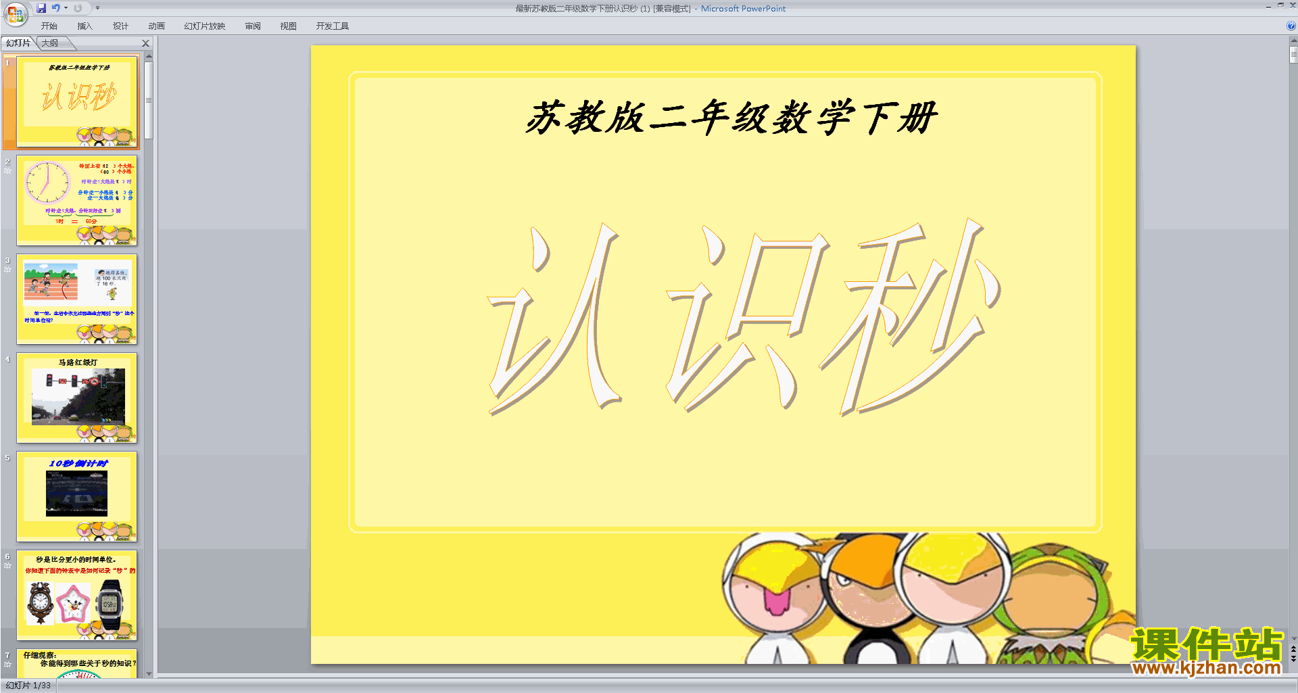Close the PowerPoint window
The image size is (1298, 693).
[x=1293, y=5]
